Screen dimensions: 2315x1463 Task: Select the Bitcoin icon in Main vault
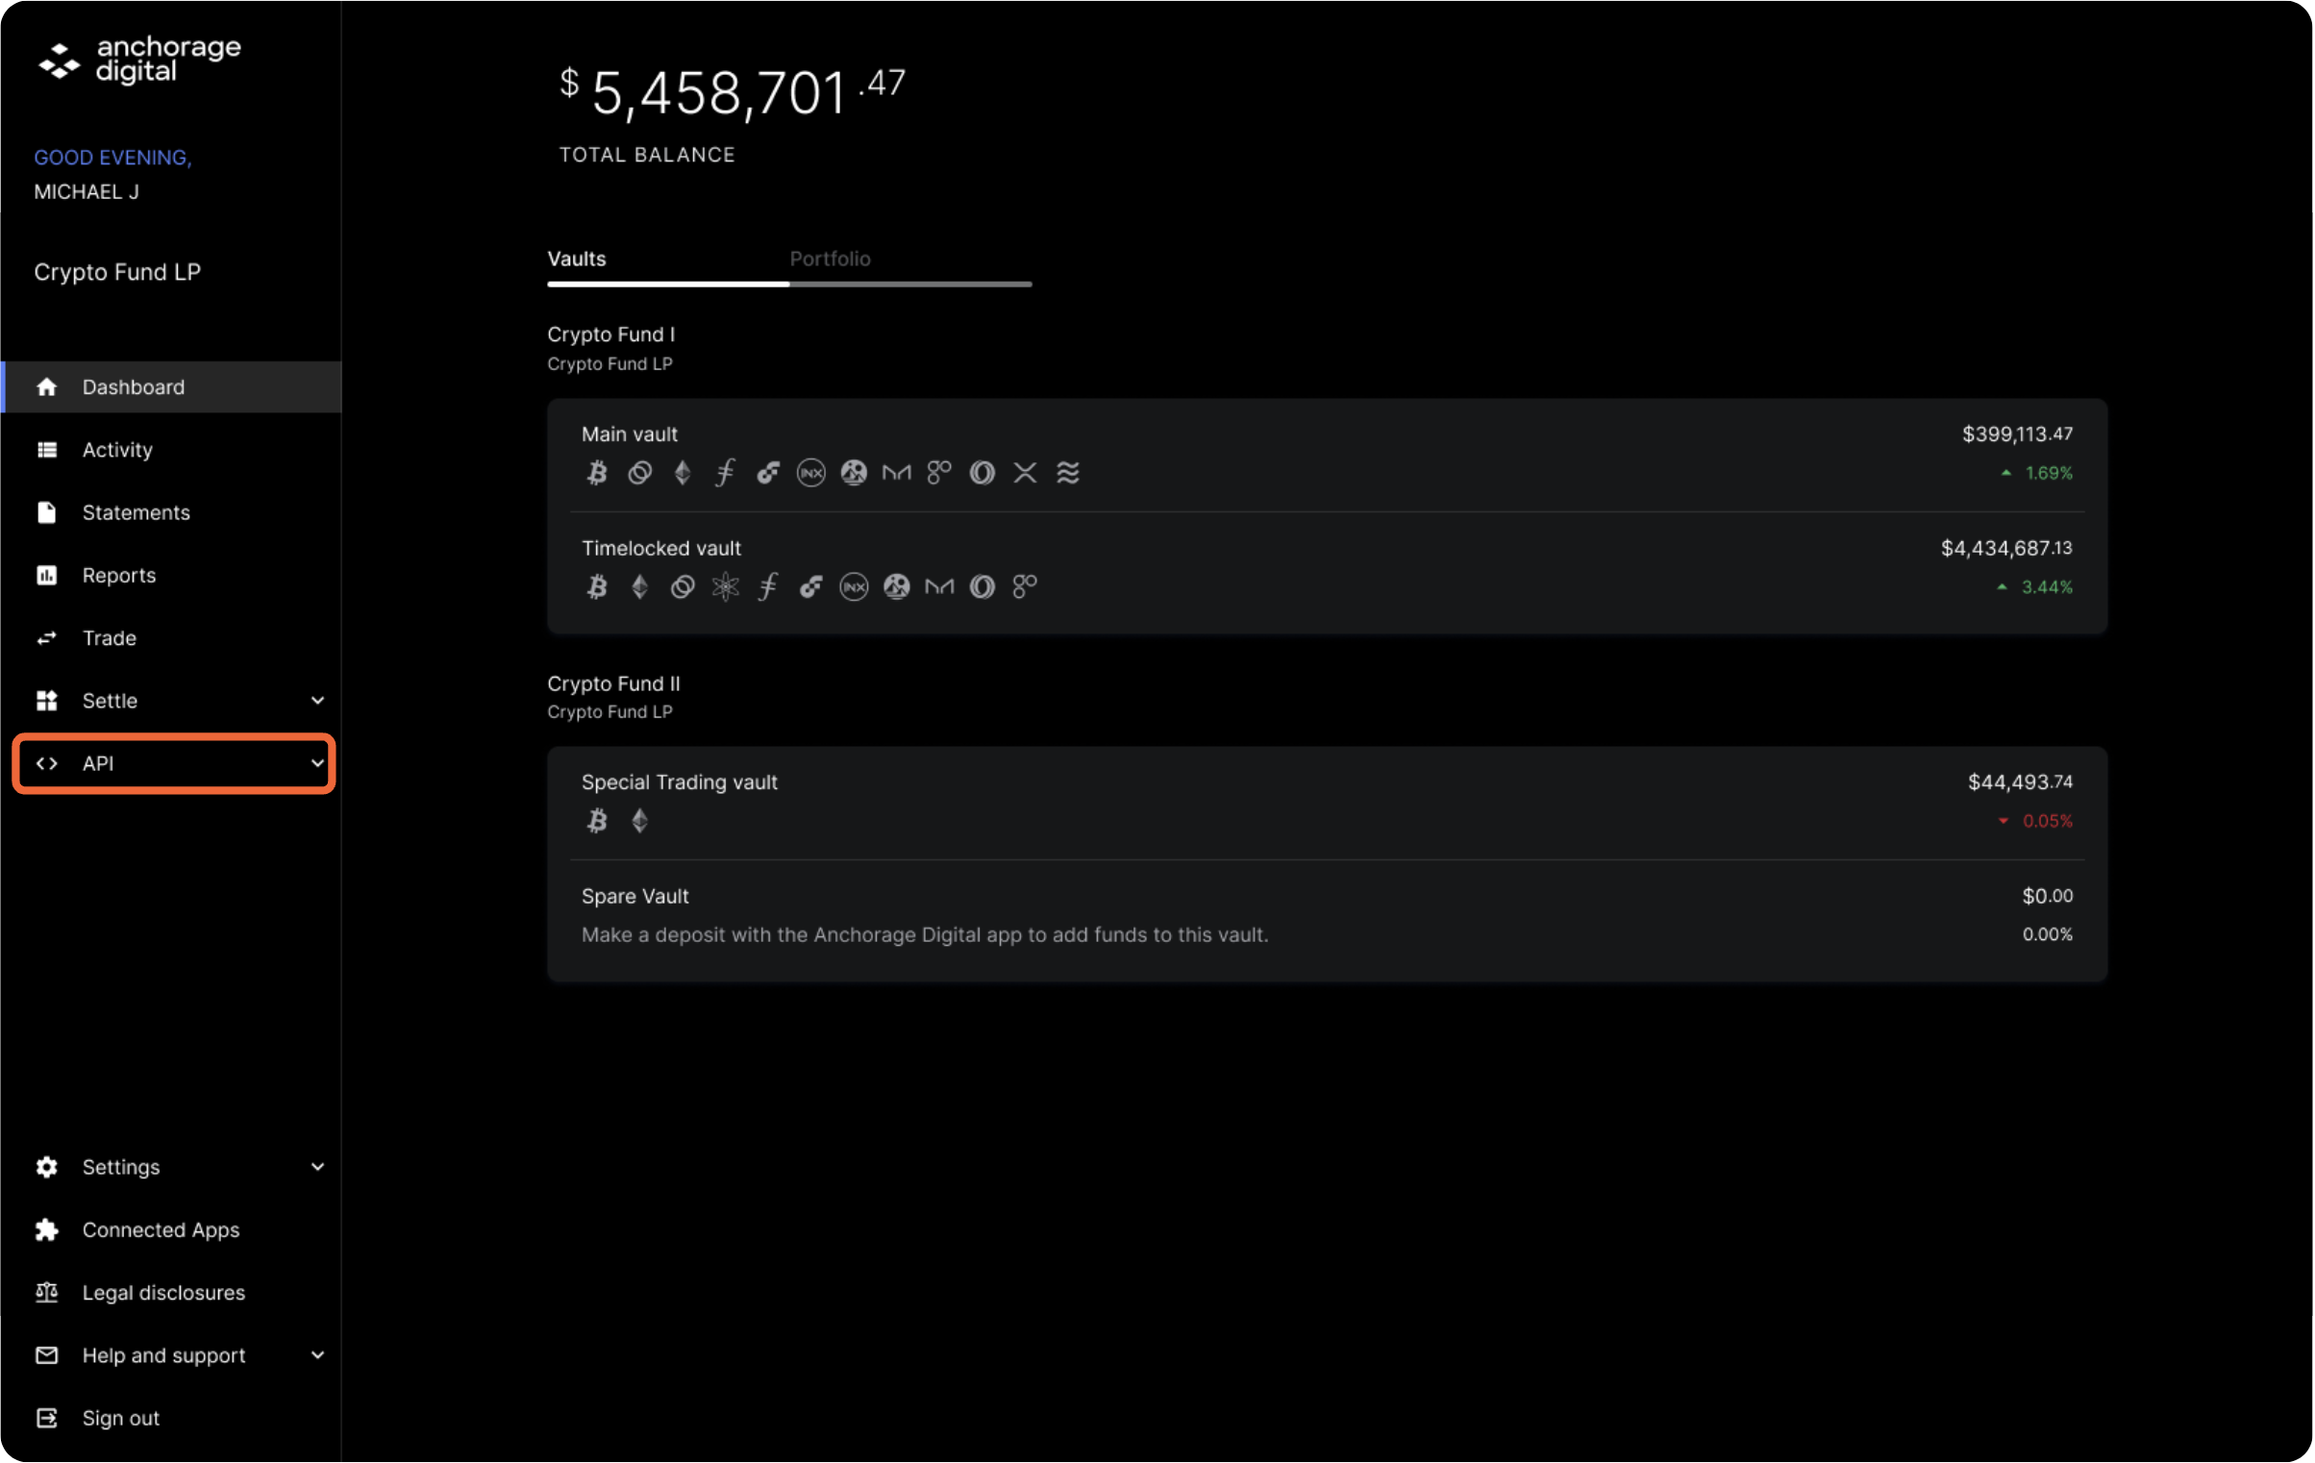597,472
